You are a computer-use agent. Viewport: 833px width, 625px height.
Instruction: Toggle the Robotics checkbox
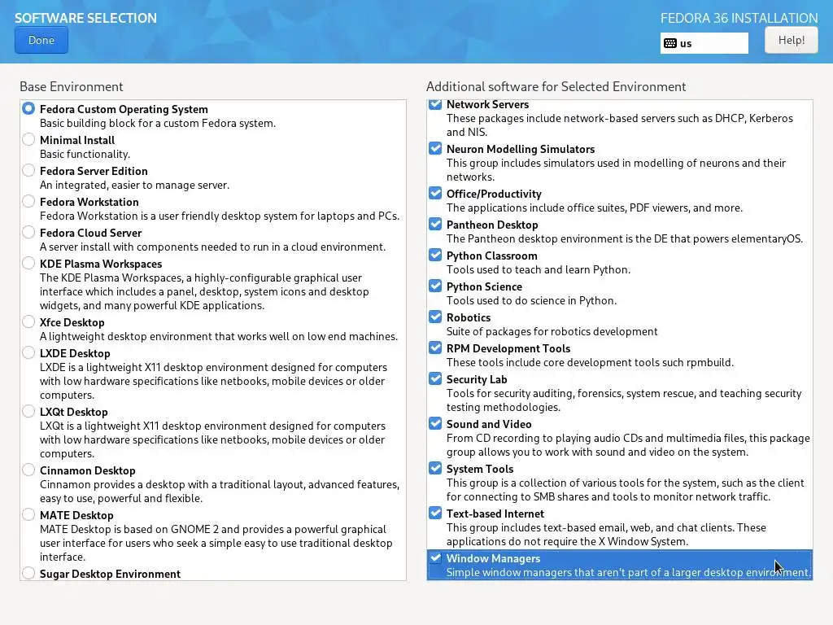pyautogui.click(x=435, y=317)
